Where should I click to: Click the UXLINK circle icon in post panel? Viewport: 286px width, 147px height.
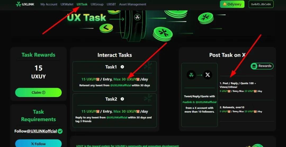pyautogui.click(x=191, y=75)
